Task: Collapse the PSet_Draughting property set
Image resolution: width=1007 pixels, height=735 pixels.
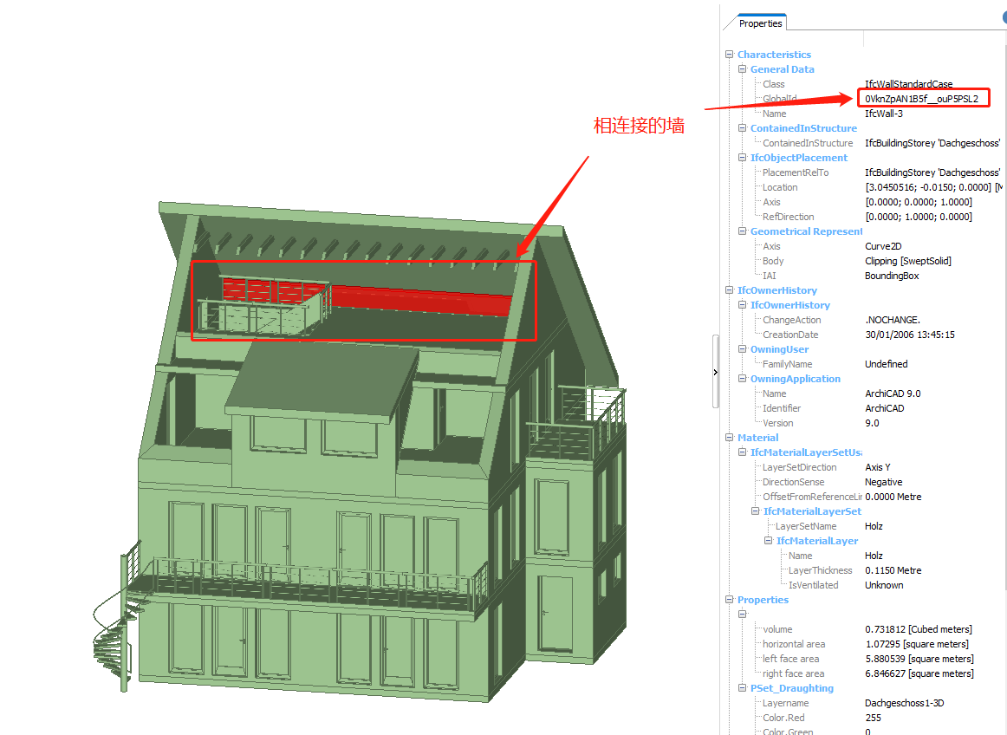Action: 743,688
